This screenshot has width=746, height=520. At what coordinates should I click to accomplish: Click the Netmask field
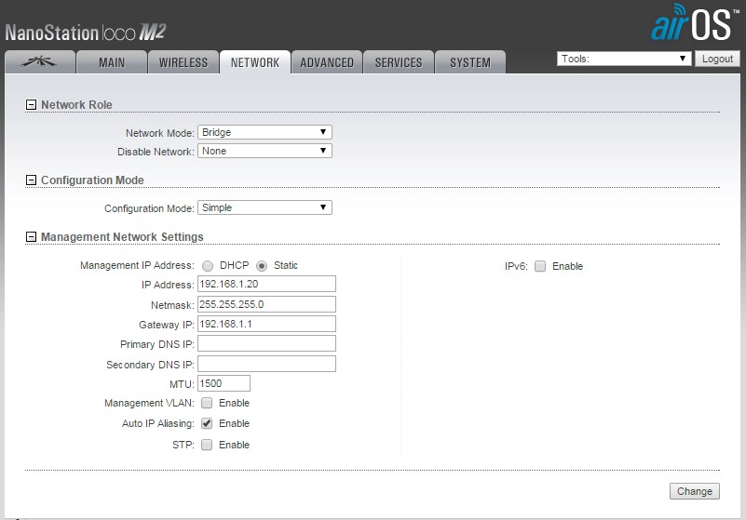coord(266,304)
